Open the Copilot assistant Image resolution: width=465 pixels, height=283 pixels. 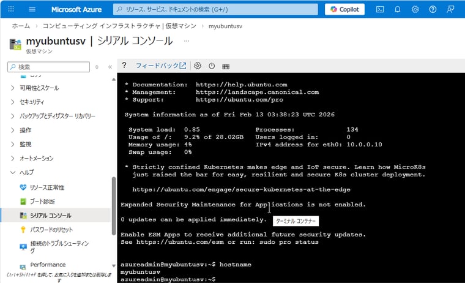[344, 9]
